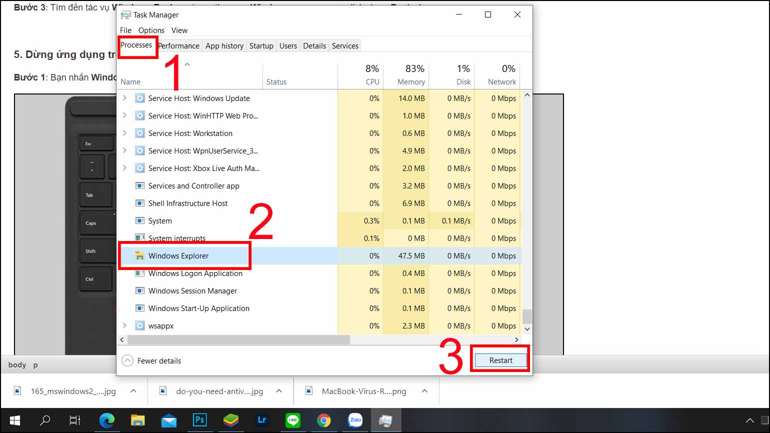
Task: Switch to the Performance tab
Action: click(x=178, y=45)
